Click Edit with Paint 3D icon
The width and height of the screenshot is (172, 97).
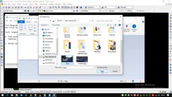127,28
